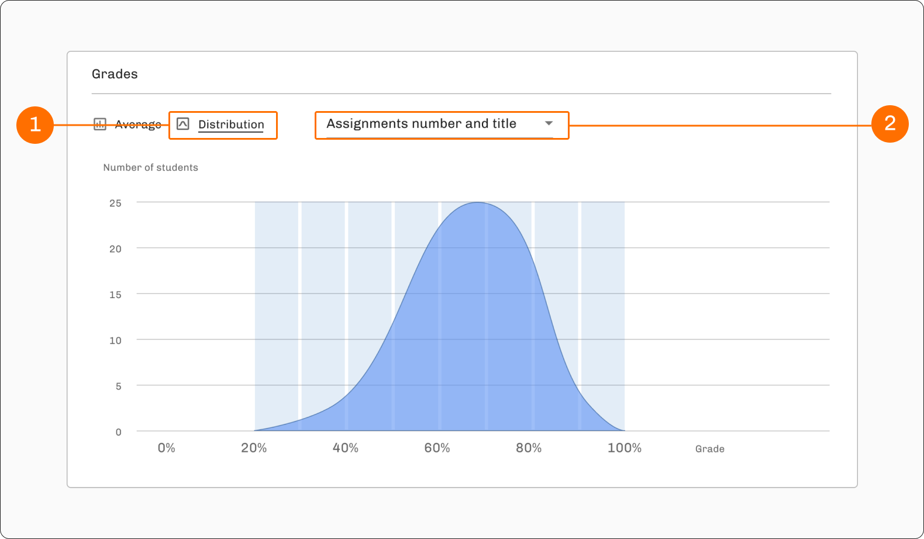924x539 pixels.
Task: Click the 20% grade axis tick
Action: [x=254, y=448]
